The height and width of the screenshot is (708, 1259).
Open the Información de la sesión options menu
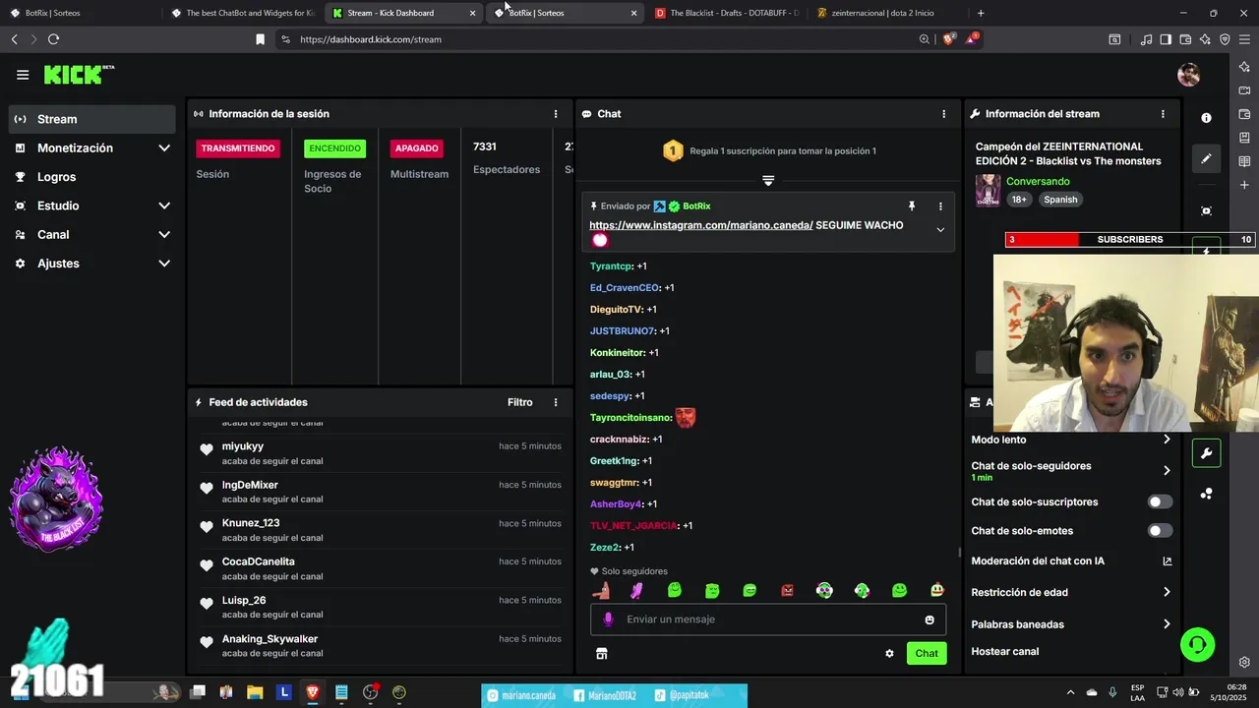tap(556, 114)
